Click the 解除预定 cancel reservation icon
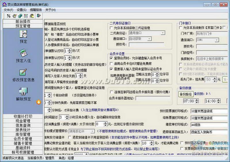Screen dimensions: 230x162 pos(23,92)
